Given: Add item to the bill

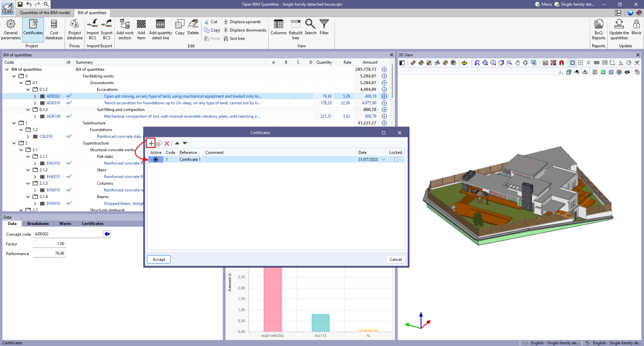Looking at the screenshot, I should click(x=141, y=29).
